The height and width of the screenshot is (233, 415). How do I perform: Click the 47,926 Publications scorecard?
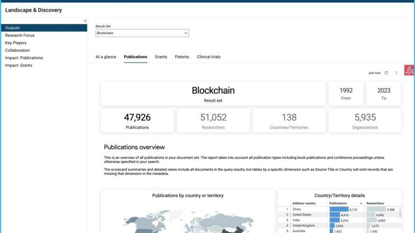[137, 121]
